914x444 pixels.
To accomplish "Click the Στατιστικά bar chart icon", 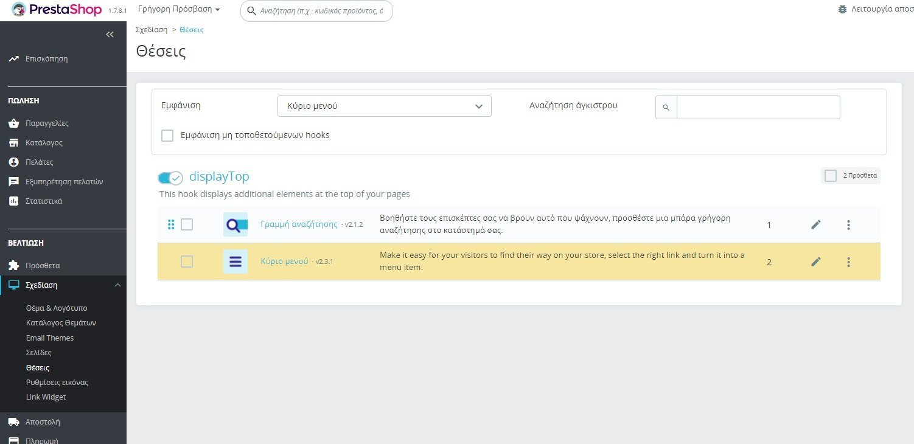I will pos(13,201).
